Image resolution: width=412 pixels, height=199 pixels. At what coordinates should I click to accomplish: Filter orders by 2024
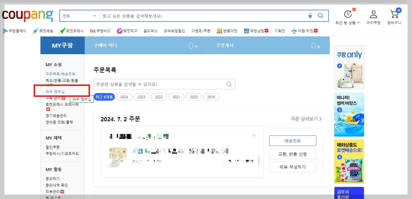[x=124, y=97]
